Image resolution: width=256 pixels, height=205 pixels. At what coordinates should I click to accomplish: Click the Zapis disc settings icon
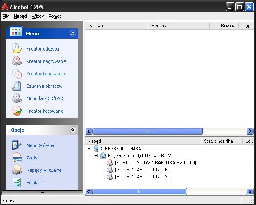tap(17, 157)
